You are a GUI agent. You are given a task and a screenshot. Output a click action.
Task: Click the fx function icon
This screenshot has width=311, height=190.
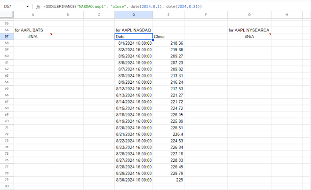pos(38,7)
